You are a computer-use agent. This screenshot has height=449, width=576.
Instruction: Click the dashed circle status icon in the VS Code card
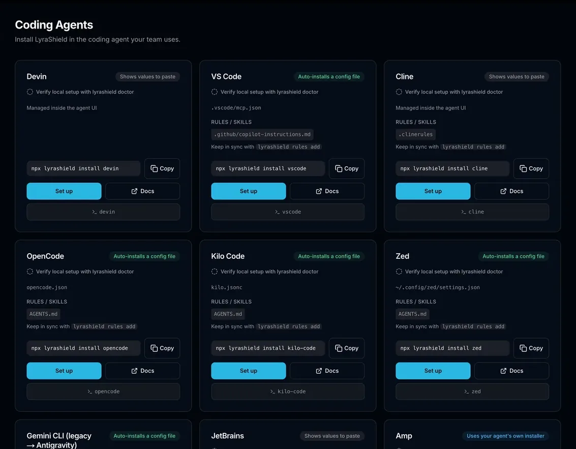click(x=215, y=92)
